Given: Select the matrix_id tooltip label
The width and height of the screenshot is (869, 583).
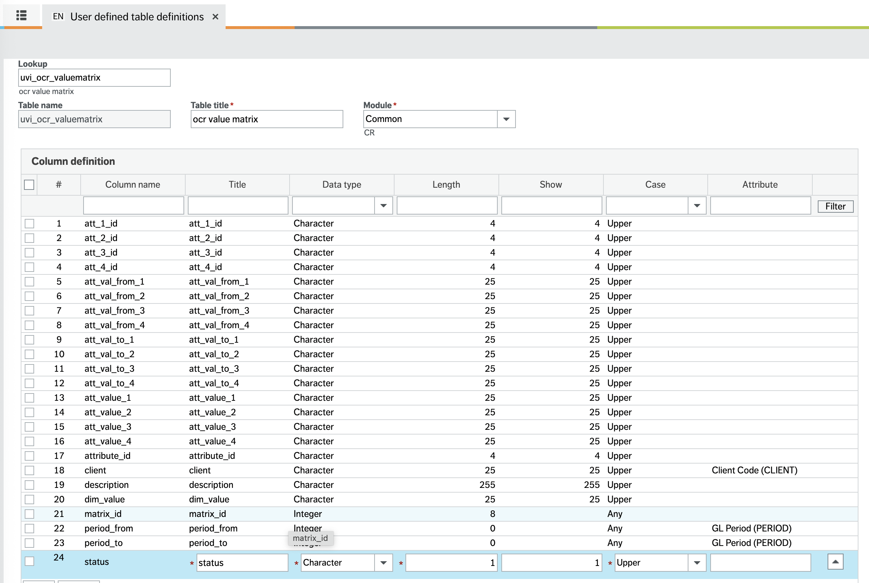Looking at the screenshot, I should [311, 538].
